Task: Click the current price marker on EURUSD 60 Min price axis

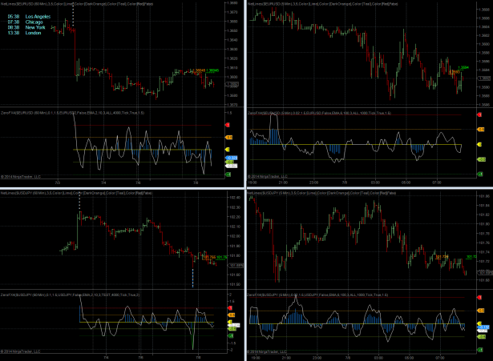Action: point(232,84)
